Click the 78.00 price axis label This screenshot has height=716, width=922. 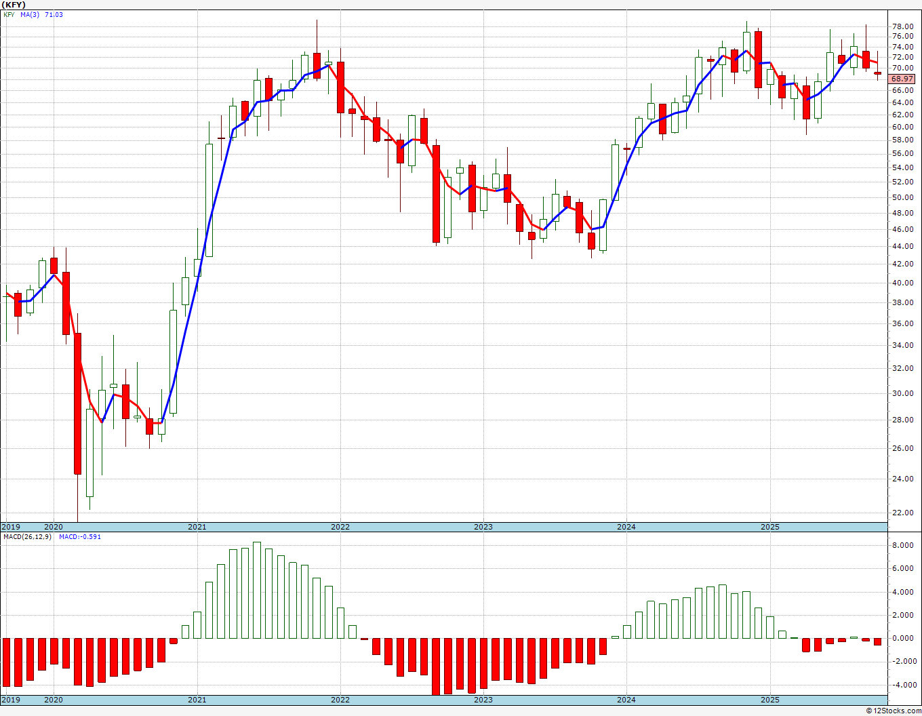pyautogui.click(x=902, y=26)
